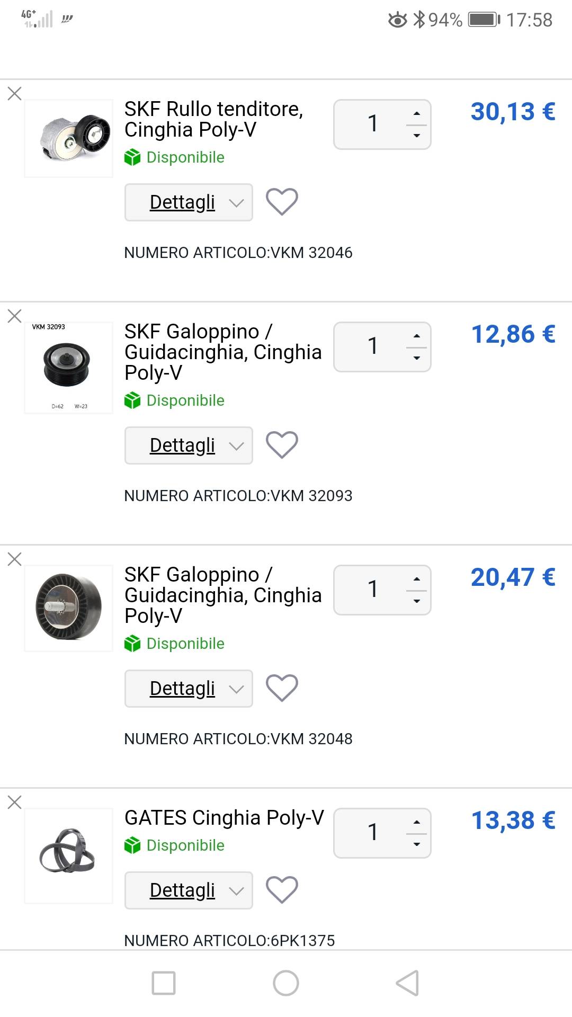Tap the Android home circle button
Screen dimensions: 572x1017
[286, 983]
